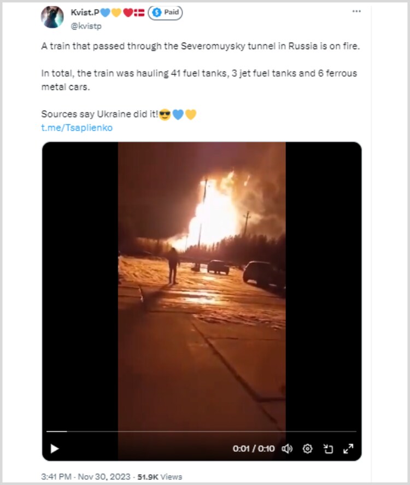410x485 pixels.
Task: Enter picture-in-picture mode for the video
Action: [x=328, y=448]
